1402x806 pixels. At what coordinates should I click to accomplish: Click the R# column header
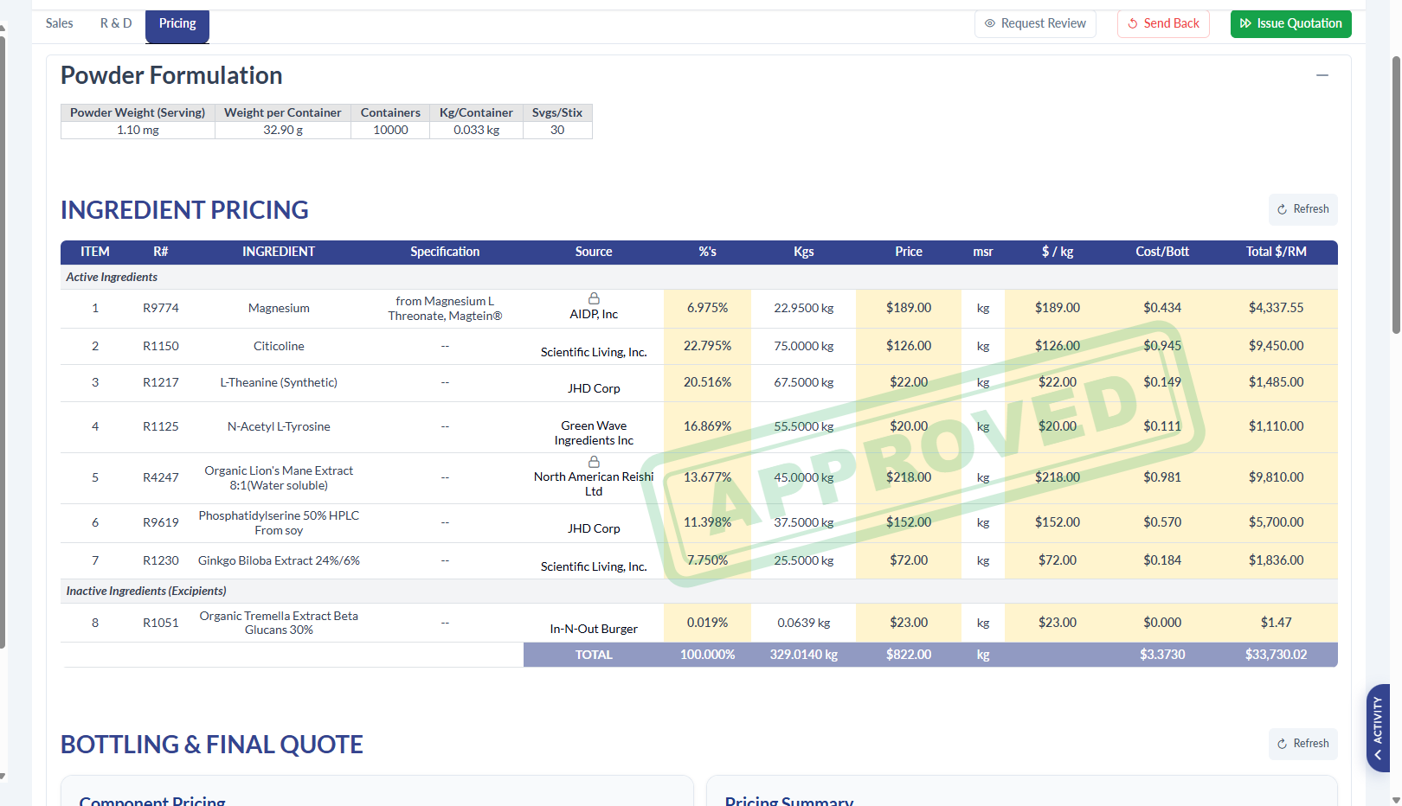161,252
